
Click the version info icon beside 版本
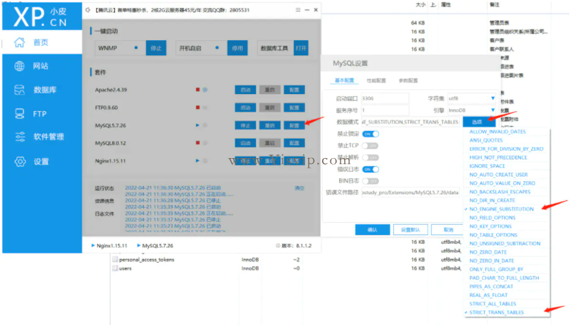click(278, 245)
